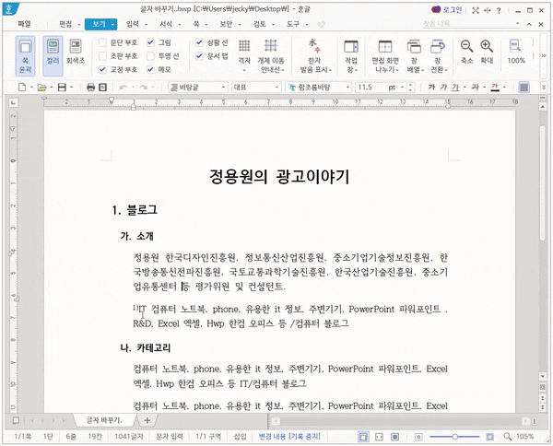The width and height of the screenshot is (553, 446).
Task: Uncheck 문서 탭 checkbox
Action: [199, 55]
